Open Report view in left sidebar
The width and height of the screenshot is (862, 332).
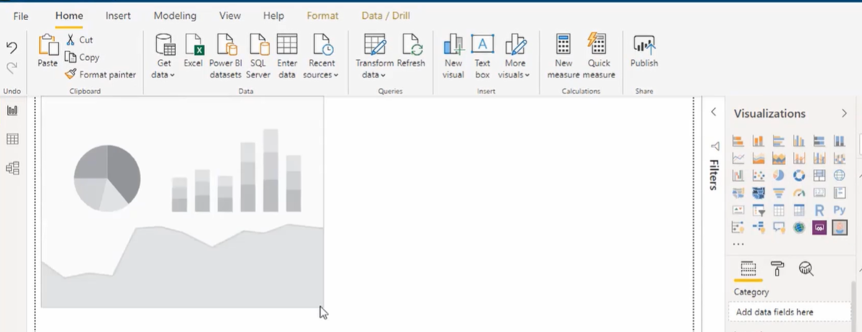pyautogui.click(x=12, y=110)
